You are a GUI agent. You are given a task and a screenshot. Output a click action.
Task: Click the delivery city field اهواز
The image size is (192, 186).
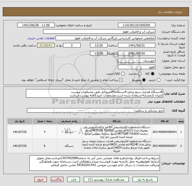point(137,67)
